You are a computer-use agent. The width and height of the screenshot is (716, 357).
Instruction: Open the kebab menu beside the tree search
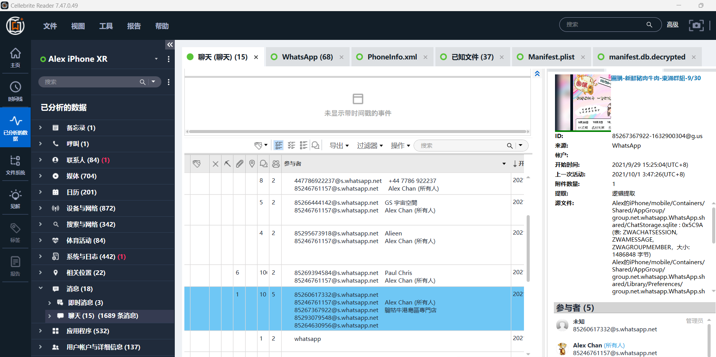169,82
